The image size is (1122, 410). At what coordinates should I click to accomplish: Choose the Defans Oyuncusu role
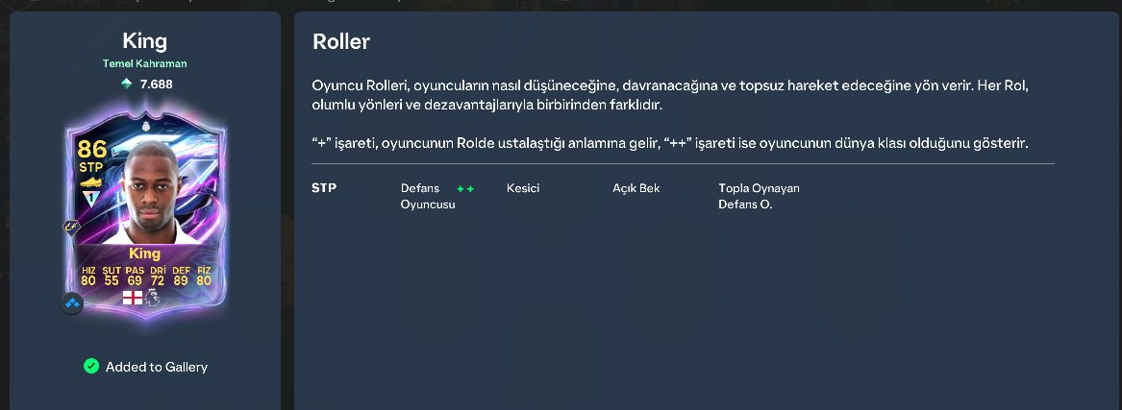click(x=428, y=197)
